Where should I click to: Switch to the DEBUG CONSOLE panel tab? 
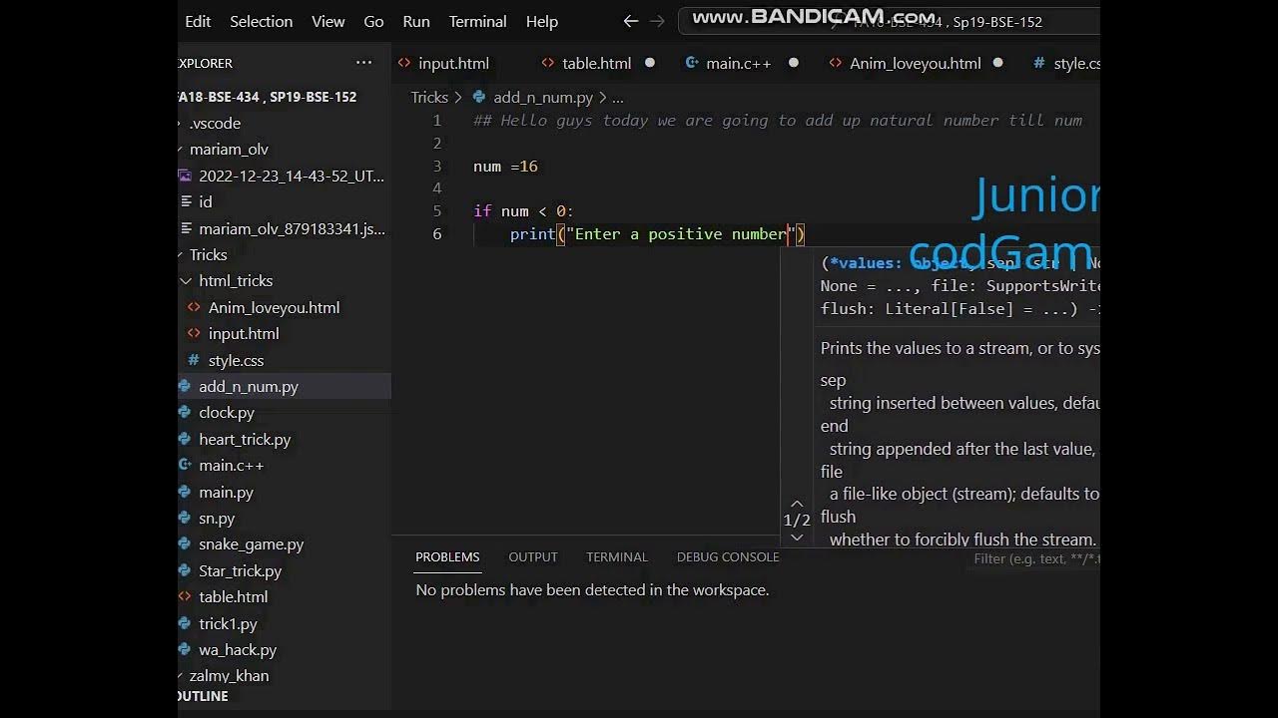728,556
